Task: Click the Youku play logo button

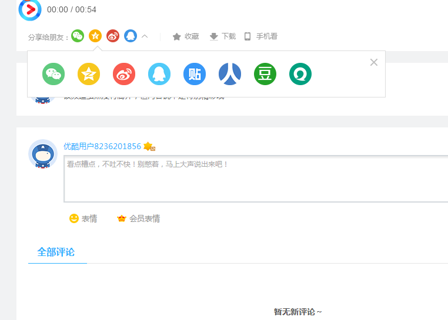Action: coord(30,10)
